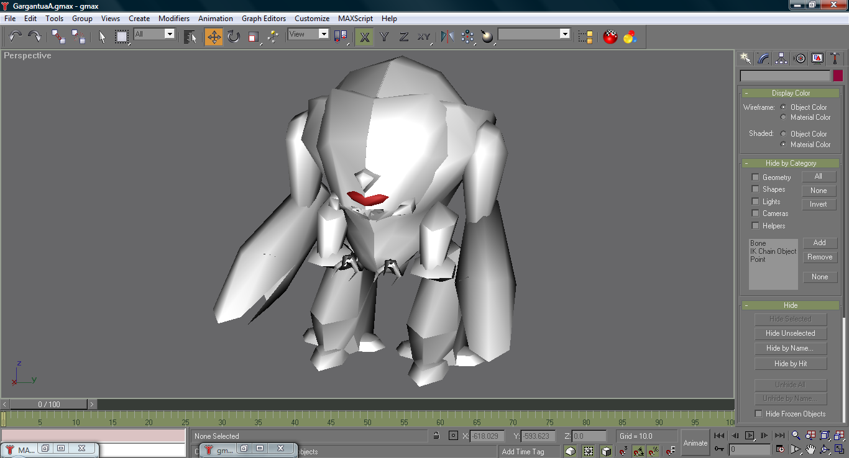The width and height of the screenshot is (849, 458).
Task: Collapse the Hide rollout
Action: pyautogui.click(x=790, y=305)
